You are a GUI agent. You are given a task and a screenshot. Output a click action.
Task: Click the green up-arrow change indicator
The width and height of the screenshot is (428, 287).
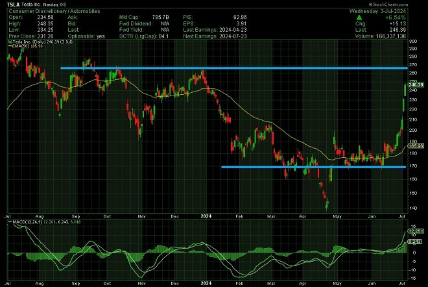click(x=359, y=18)
